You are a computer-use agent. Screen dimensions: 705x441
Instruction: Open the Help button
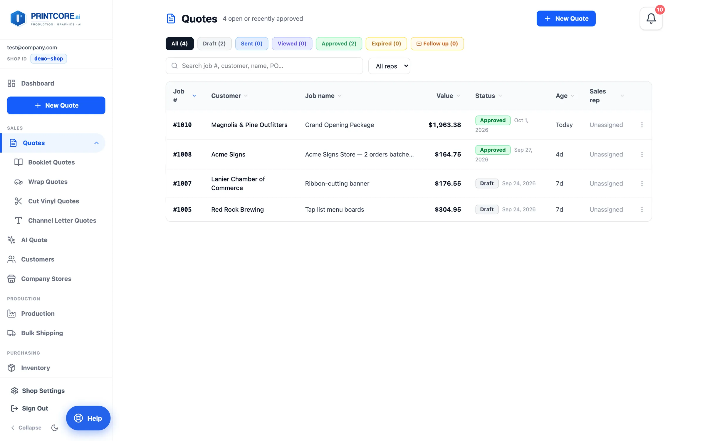[x=88, y=418]
